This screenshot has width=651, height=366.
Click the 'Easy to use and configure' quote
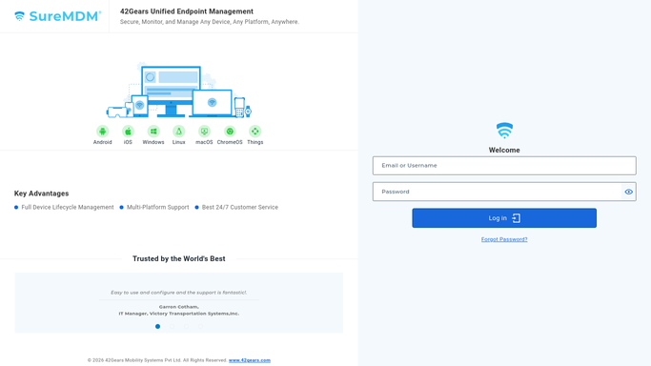(179, 293)
